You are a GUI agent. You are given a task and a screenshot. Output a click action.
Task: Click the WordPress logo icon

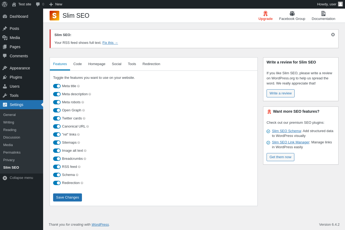click(x=5, y=4)
